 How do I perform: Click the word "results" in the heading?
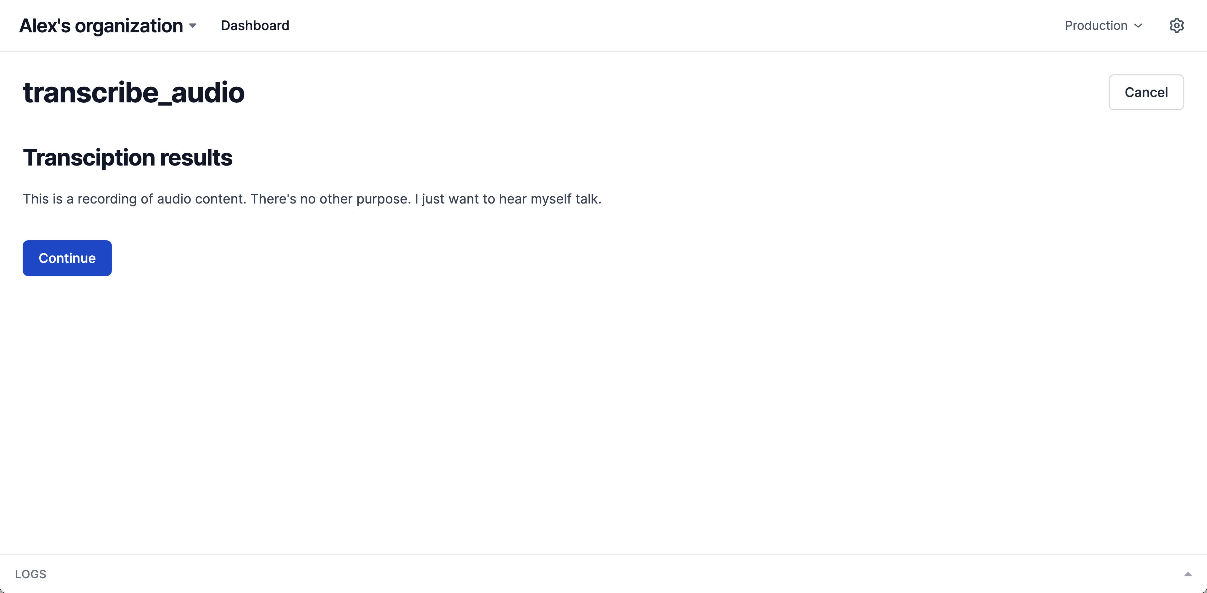(196, 157)
